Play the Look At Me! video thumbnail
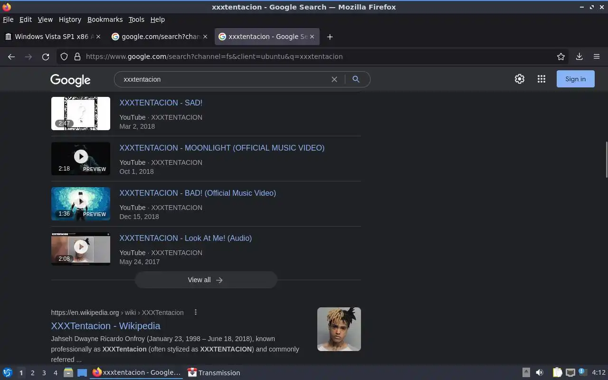 [x=81, y=249]
